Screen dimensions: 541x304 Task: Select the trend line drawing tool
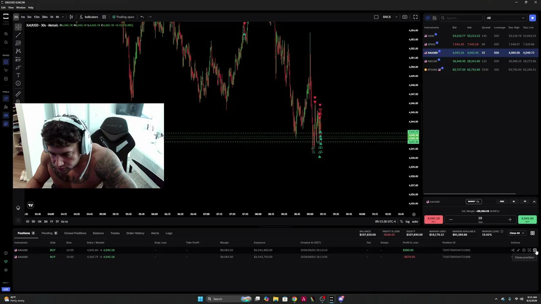[x=18, y=35]
